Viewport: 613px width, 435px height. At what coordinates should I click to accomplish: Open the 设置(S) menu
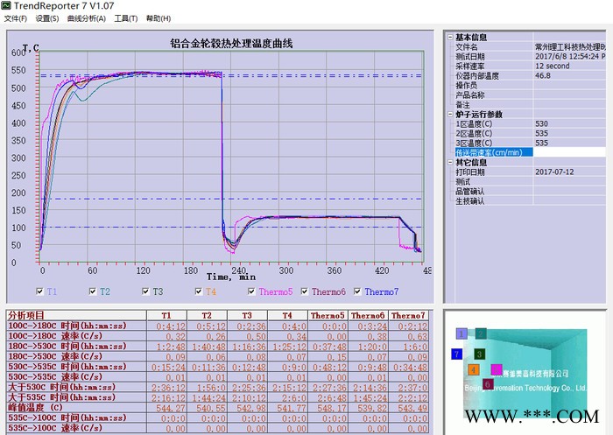(x=47, y=18)
